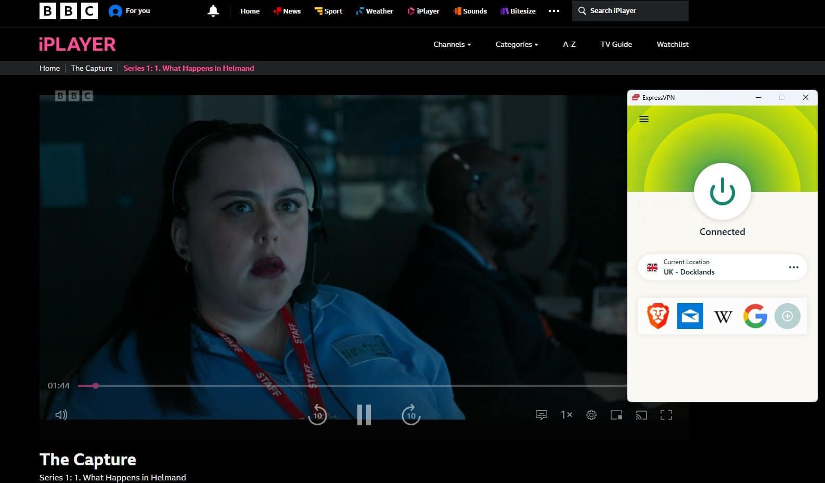Viewport: 825px width, 483px height.
Task: Click the BBC logo in the top bar
Action: pyautogui.click(x=68, y=11)
